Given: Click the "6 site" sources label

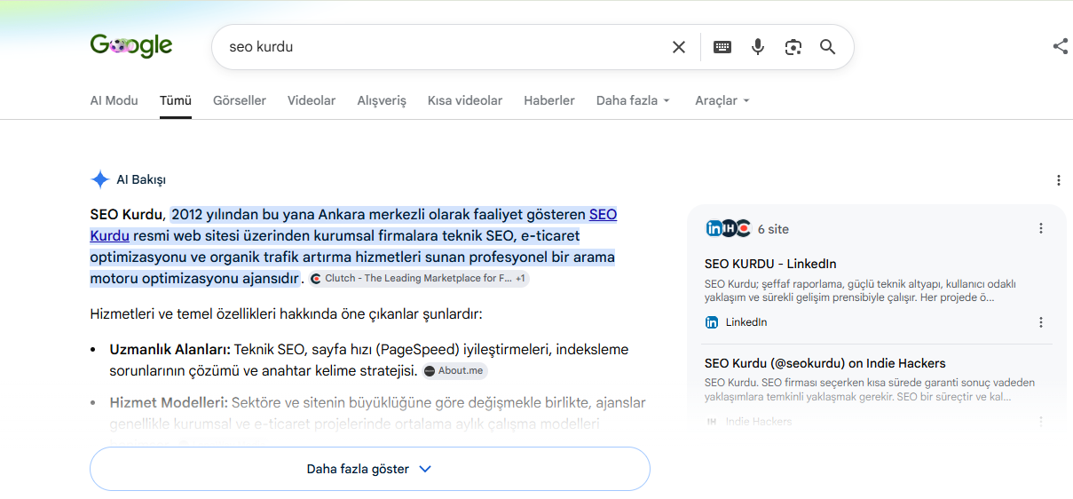Looking at the screenshot, I should [773, 229].
